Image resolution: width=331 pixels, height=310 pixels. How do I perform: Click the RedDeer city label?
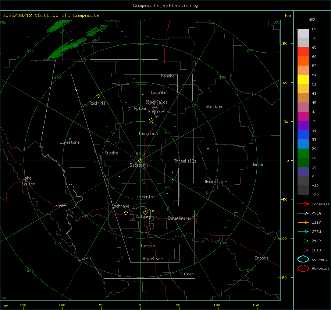point(156,112)
